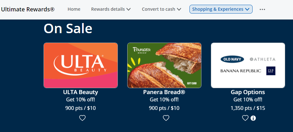Screen dimensions: 293x132
Task: Expand the Rewards details dropdown
Action: 111,9
